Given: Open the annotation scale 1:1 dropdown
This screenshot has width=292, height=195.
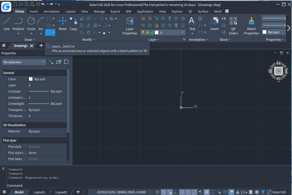Looking at the screenshot, I should coord(244,192).
